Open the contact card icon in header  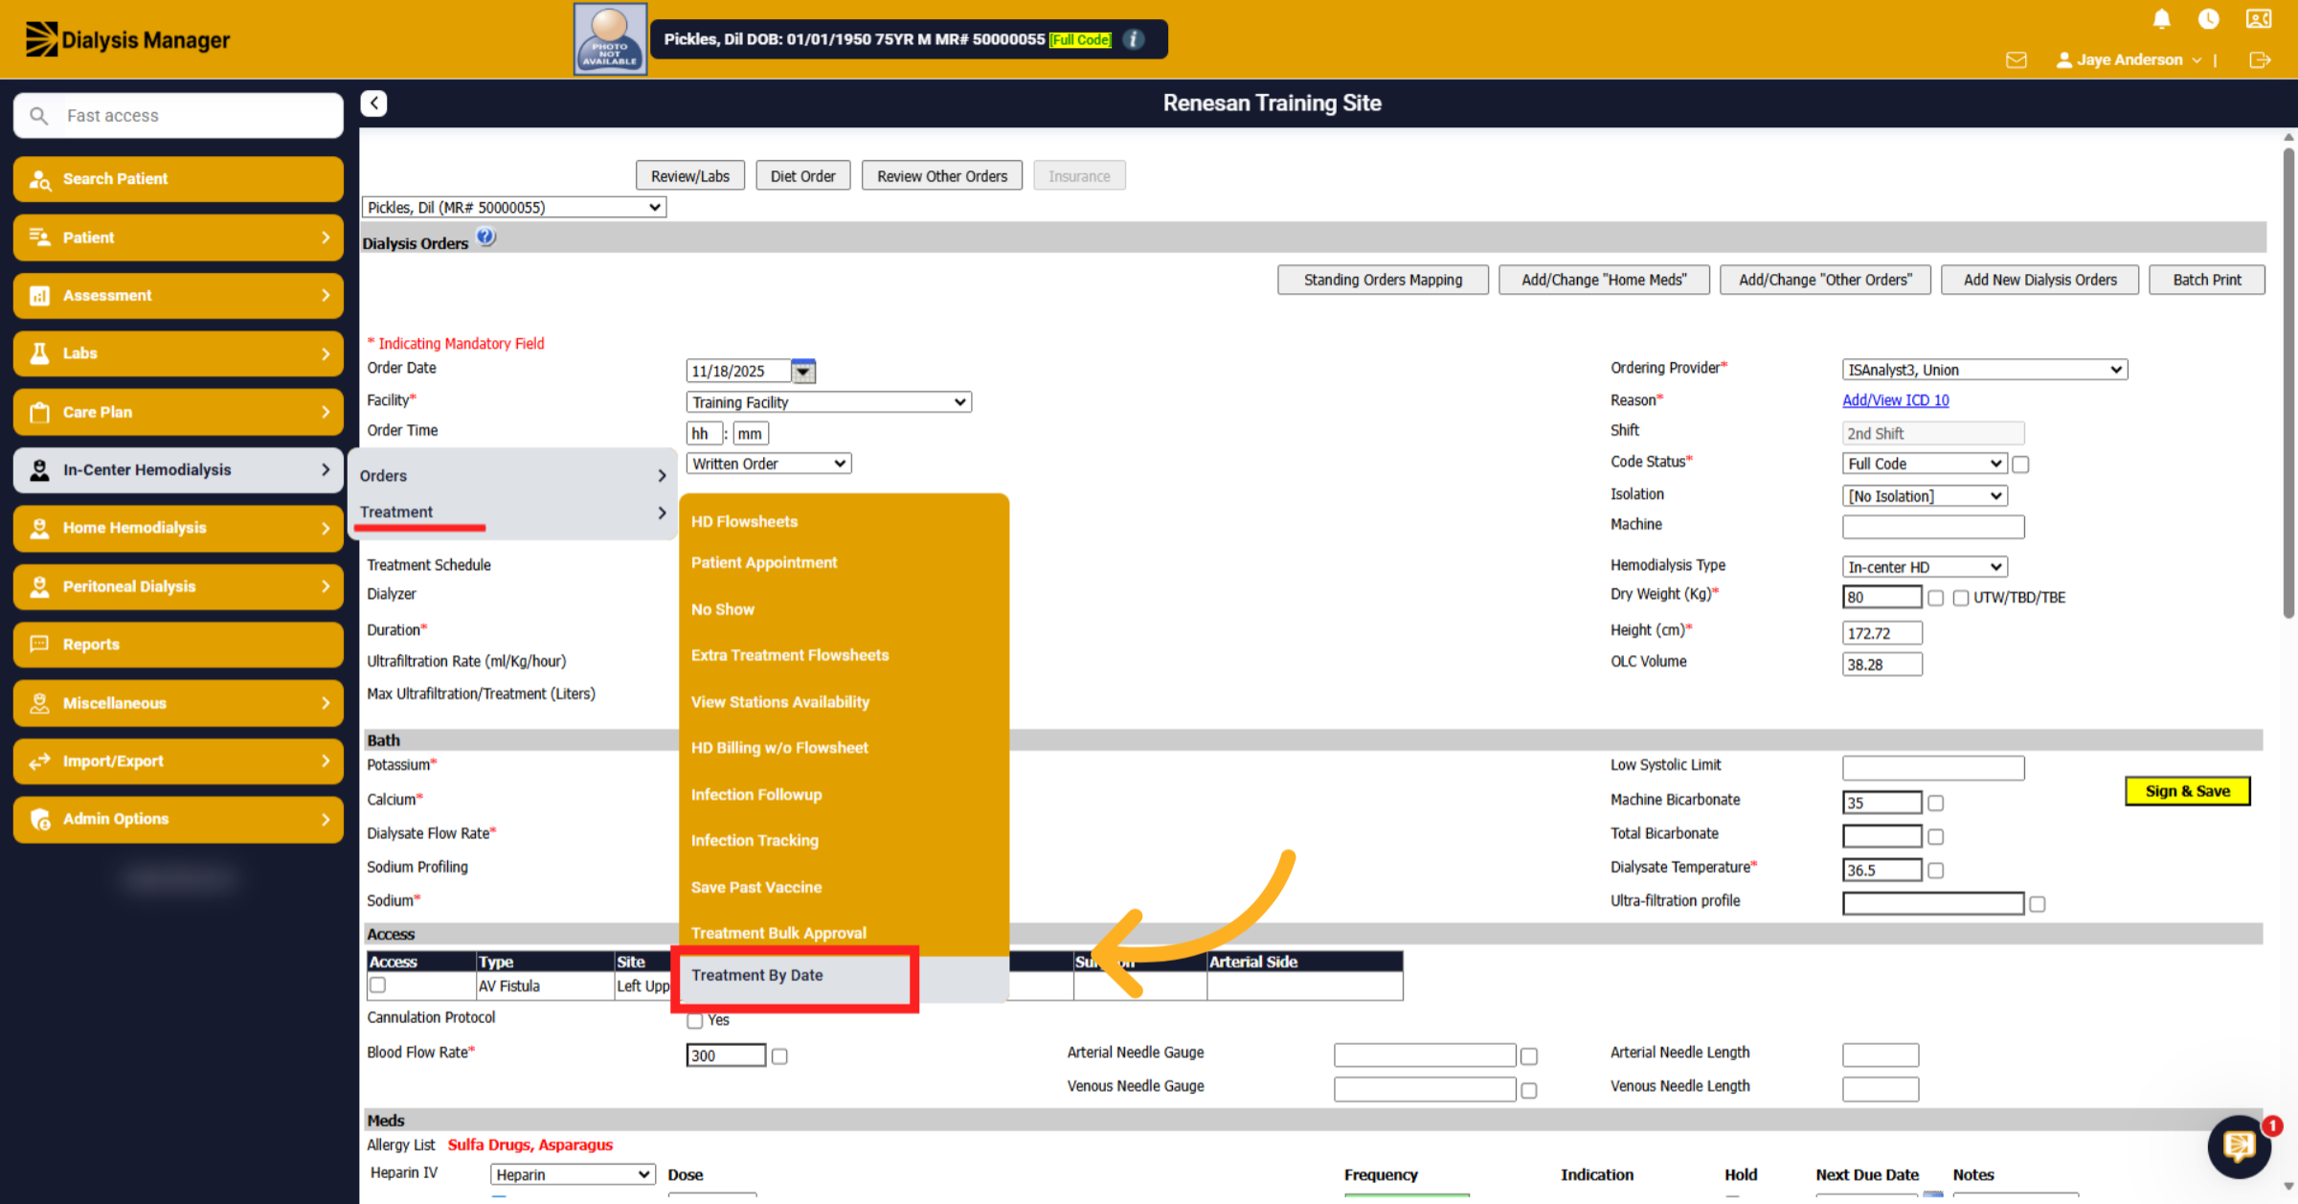[2259, 19]
